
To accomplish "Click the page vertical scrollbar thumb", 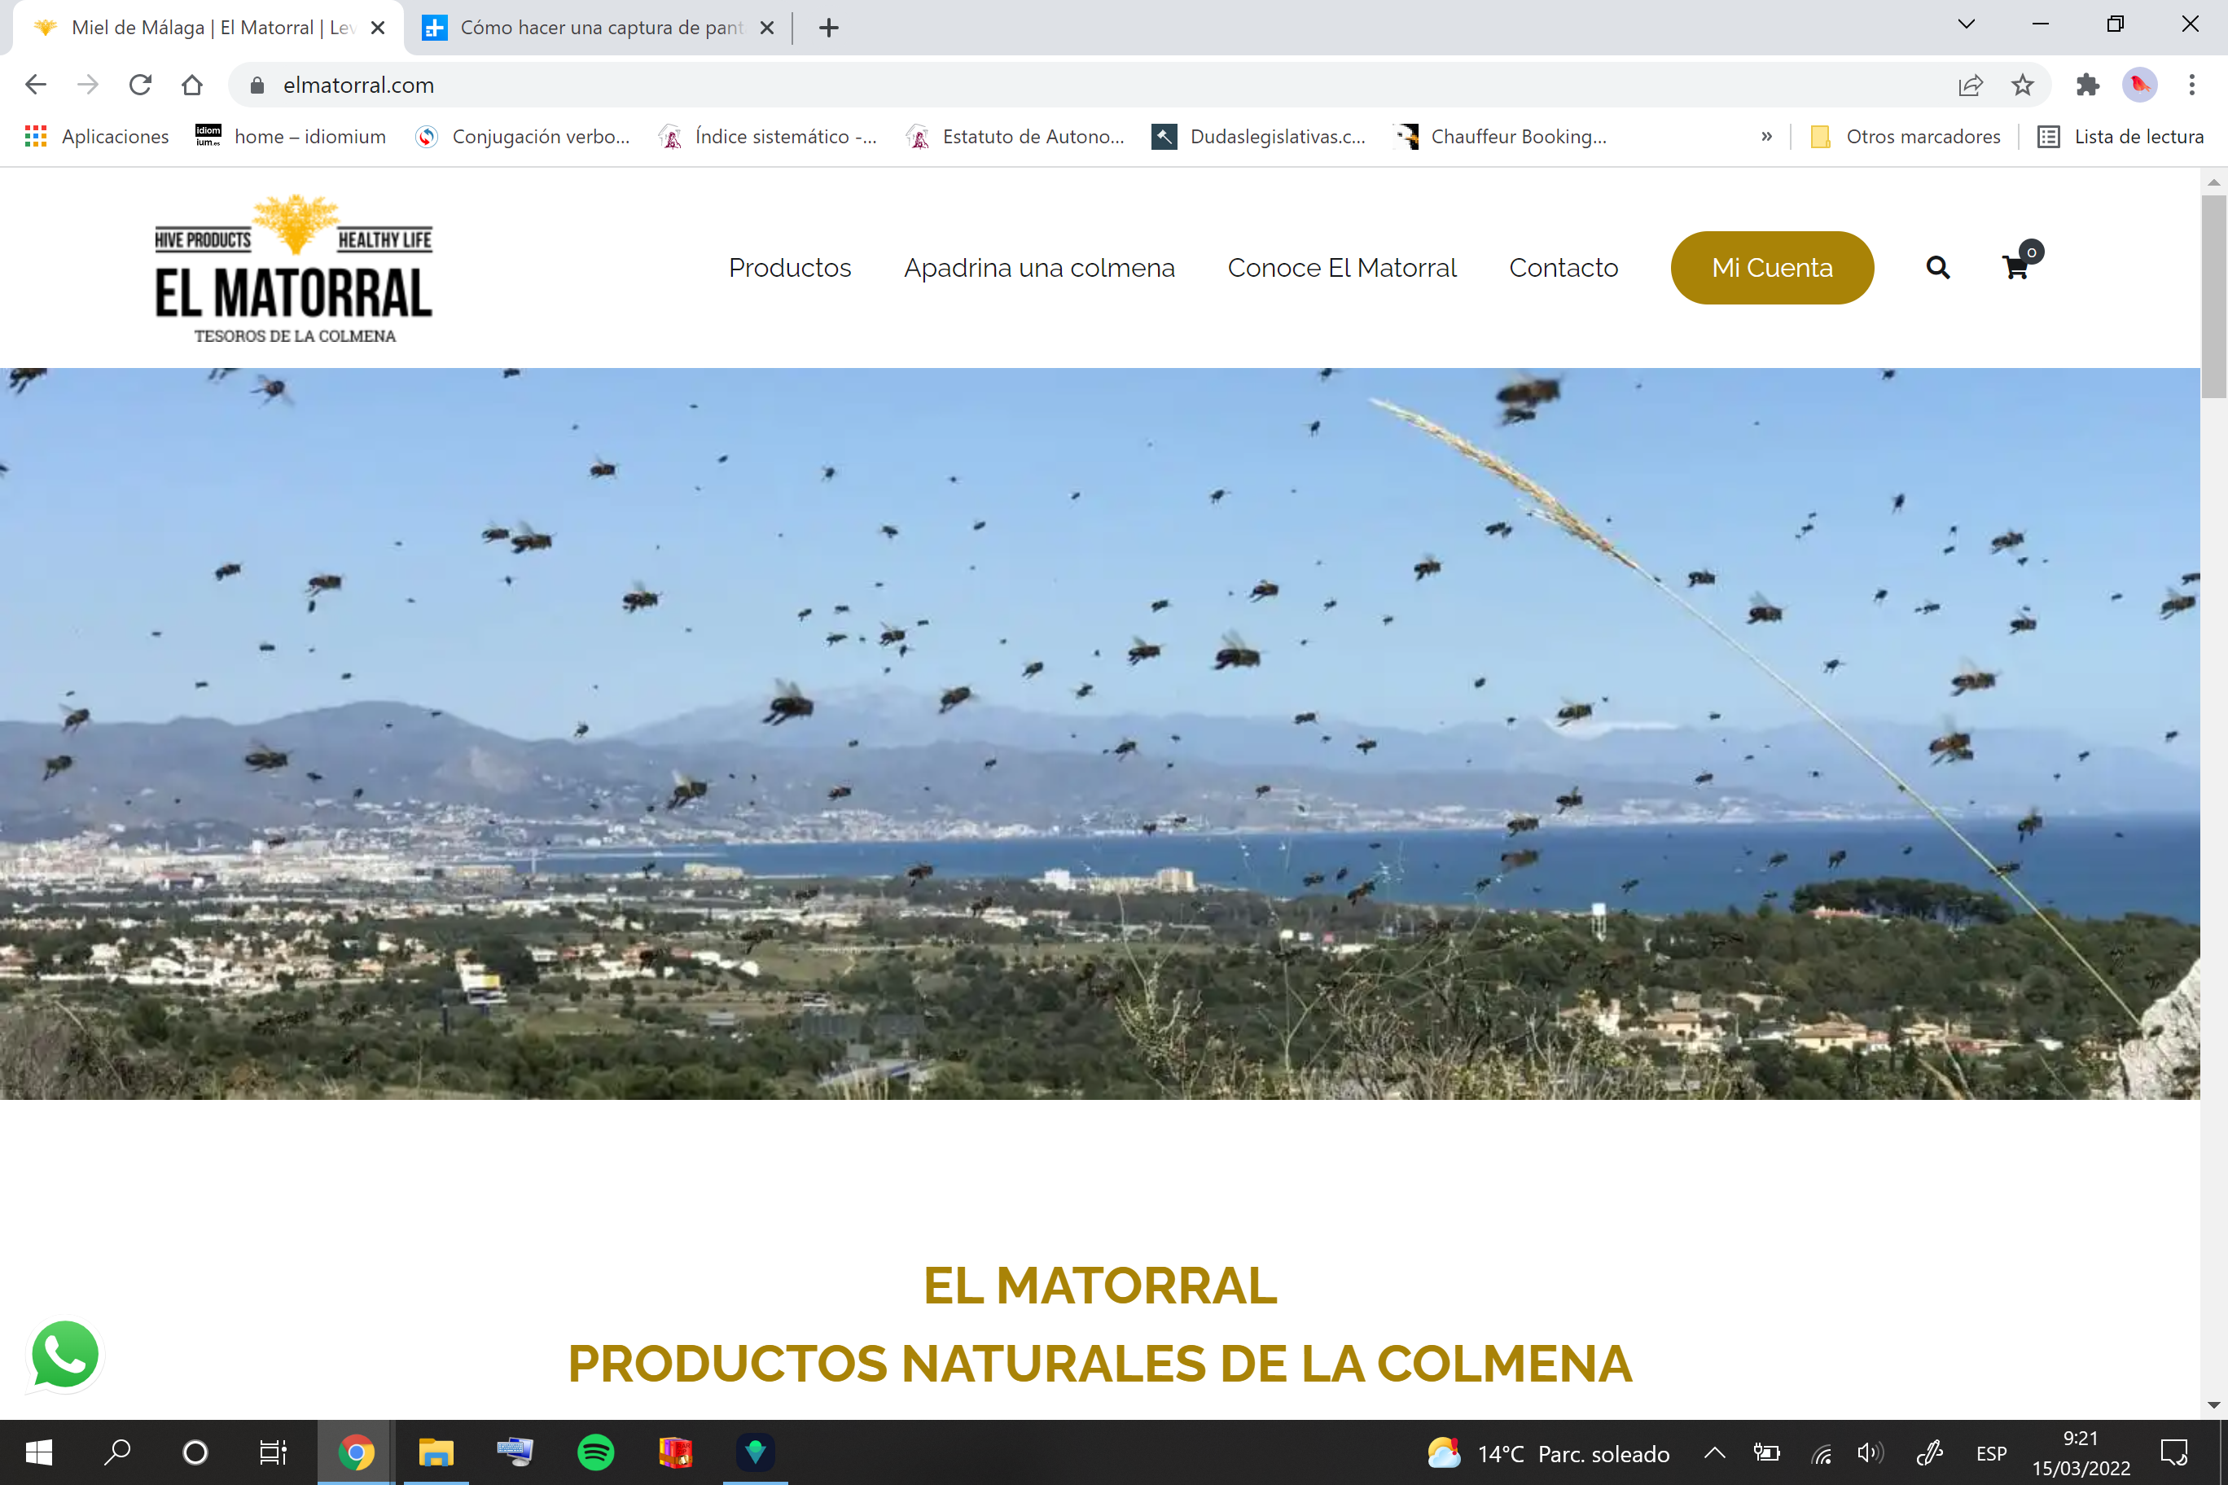I will 2214,296.
